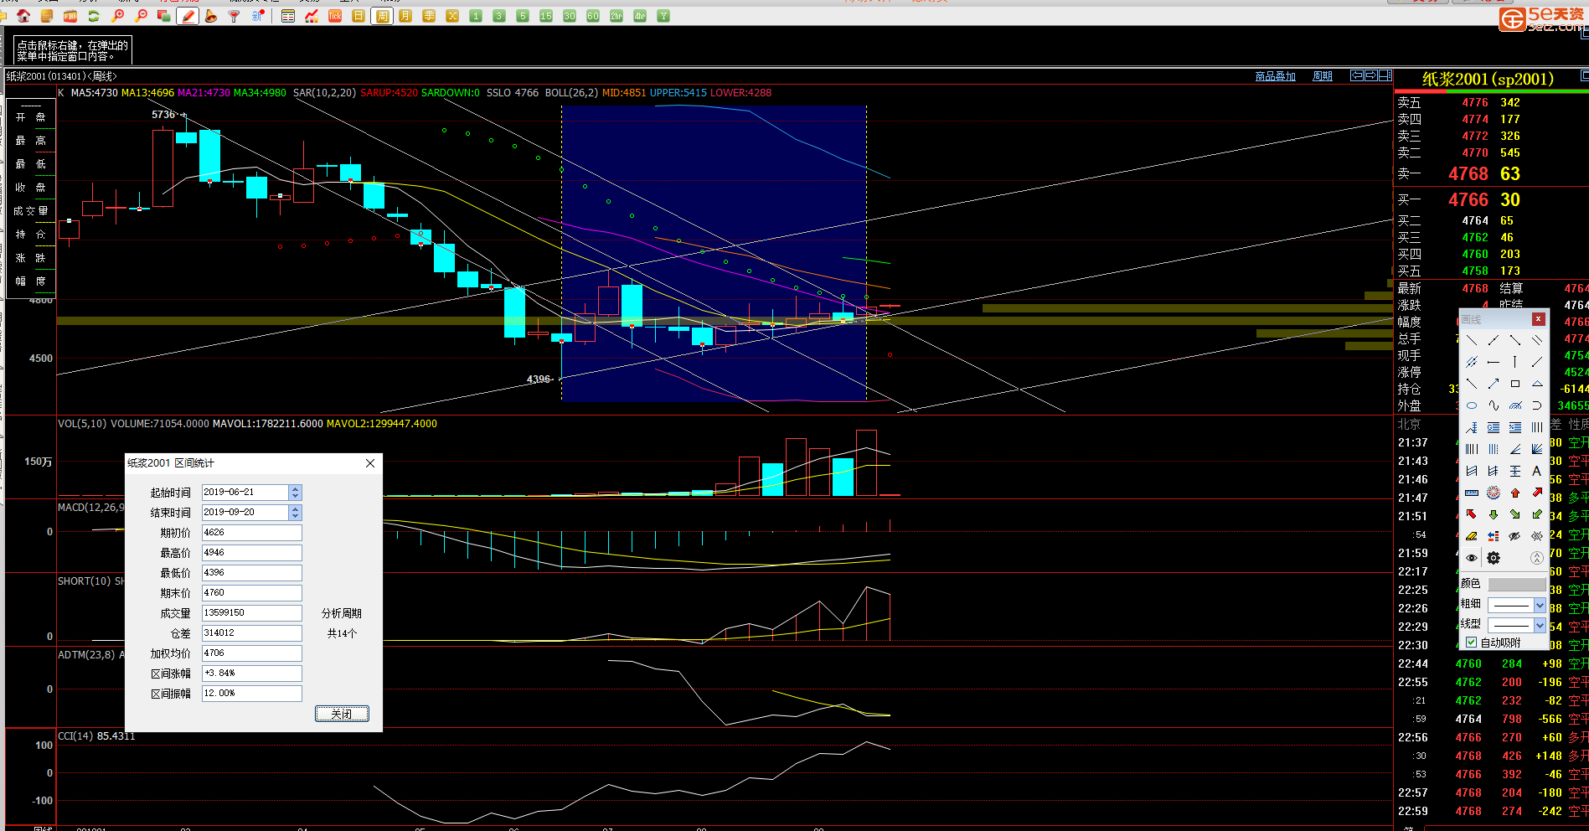This screenshot has height=831, width=1589.
Task: Select the pencil drawing tool in toolbar
Action: click(188, 16)
